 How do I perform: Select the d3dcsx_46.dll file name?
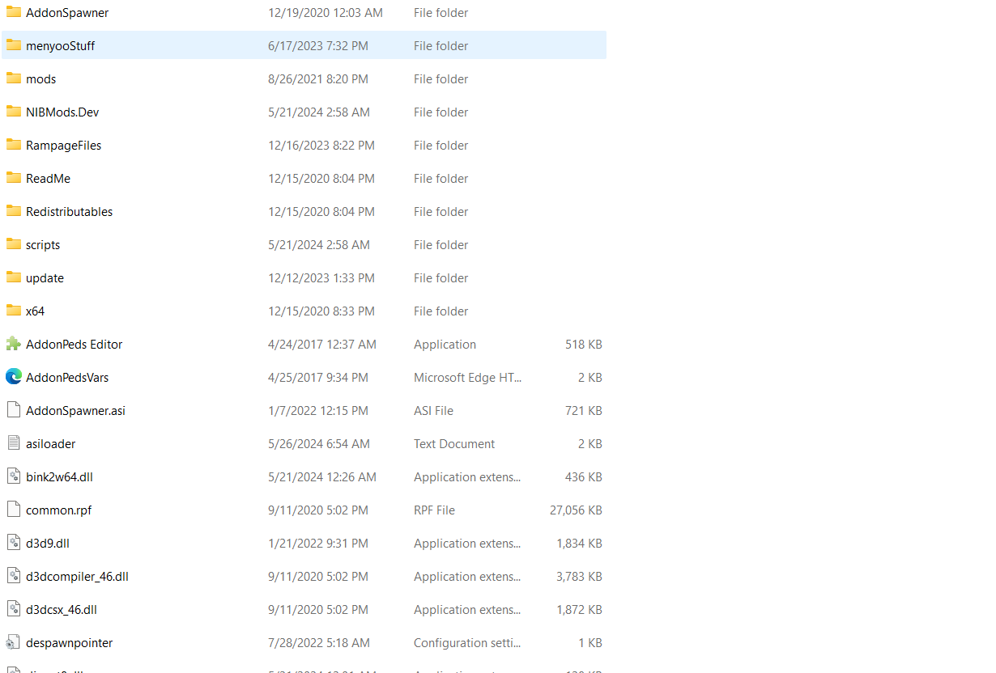click(x=62, y=610)
